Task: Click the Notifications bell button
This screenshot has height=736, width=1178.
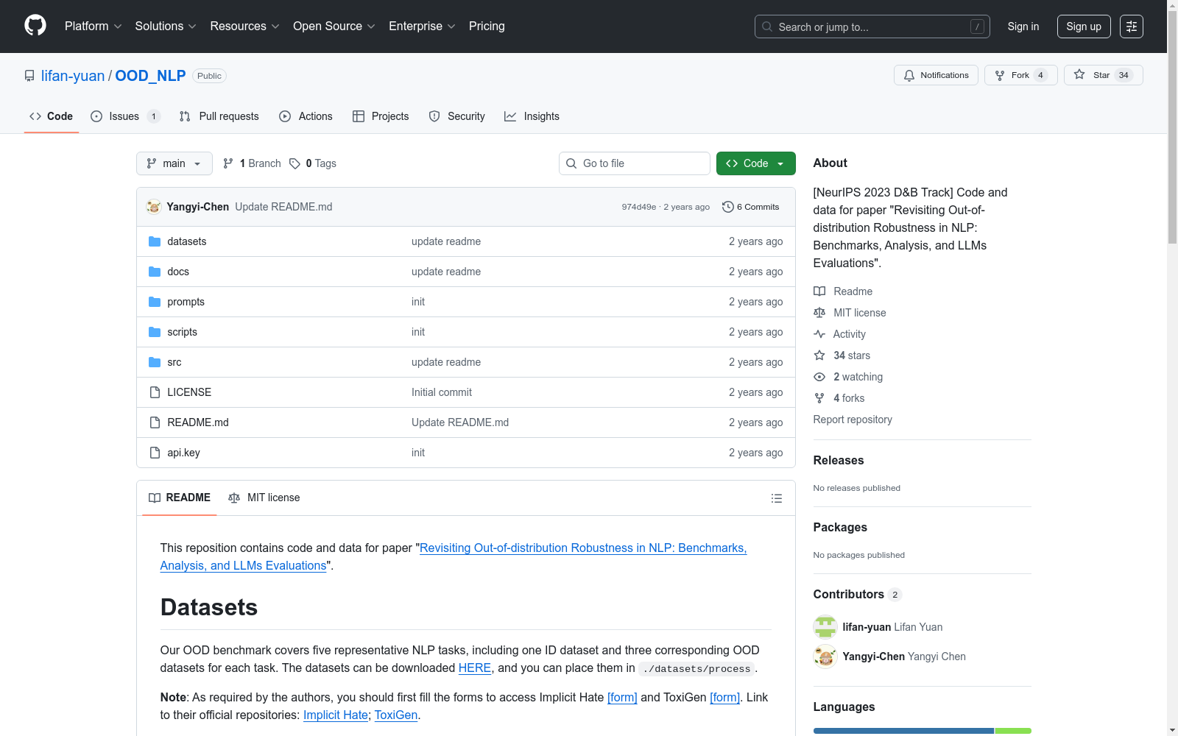Action: pos(936,75)
